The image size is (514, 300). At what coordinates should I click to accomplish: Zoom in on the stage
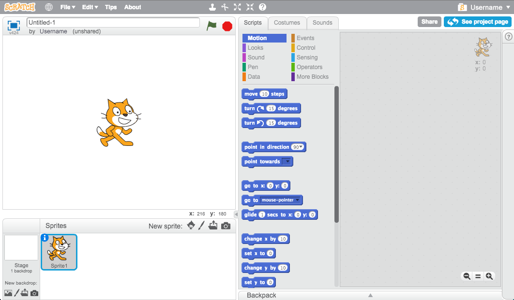pyautogui.click(x=489, y=276)
